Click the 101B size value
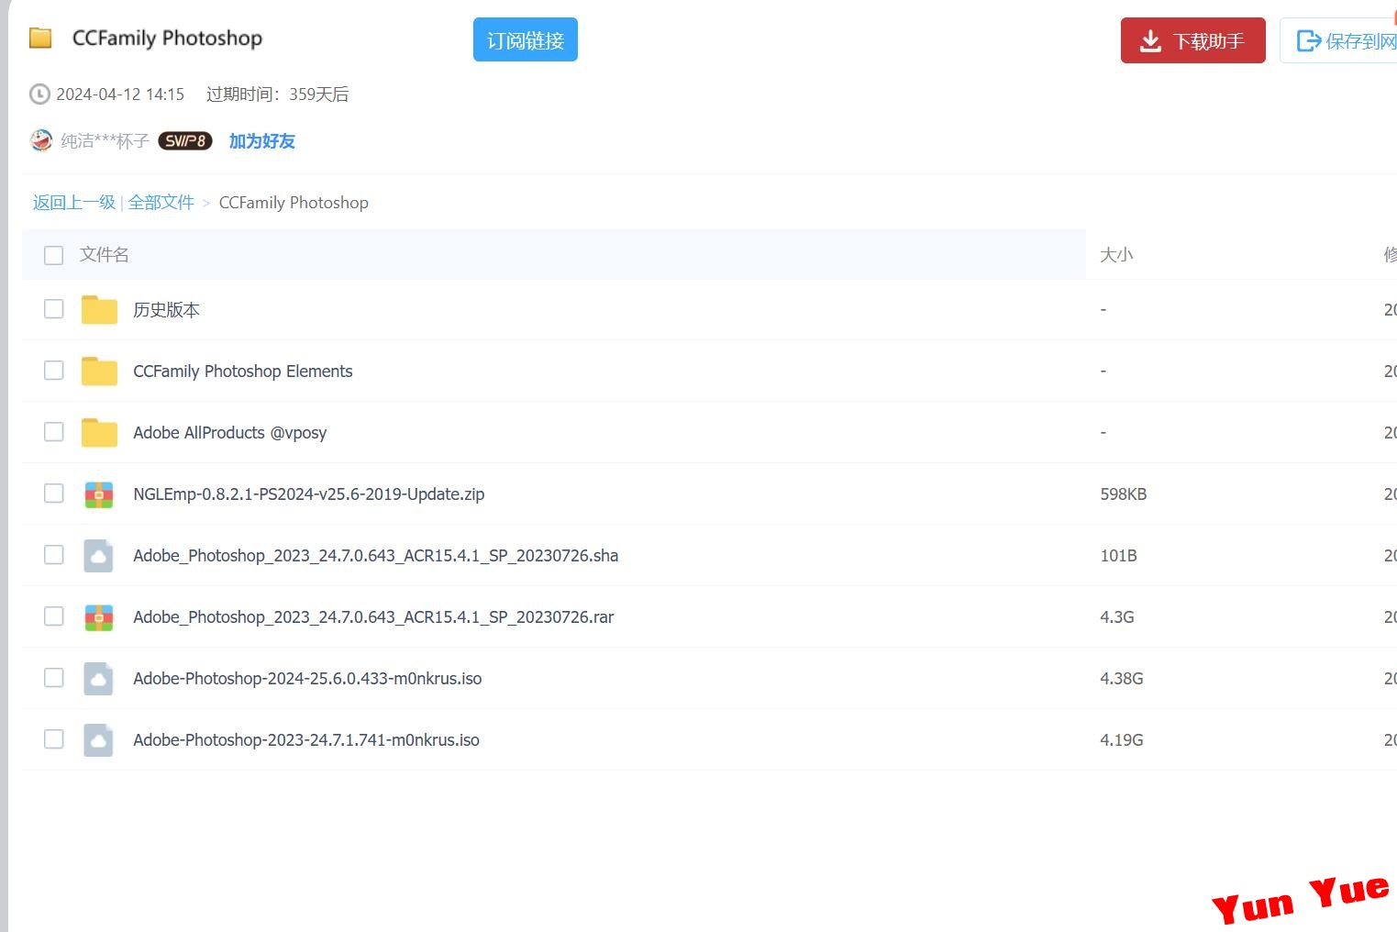This screenshot has width=1397, height=932. pyautogui.click(x=1119, y=556)
